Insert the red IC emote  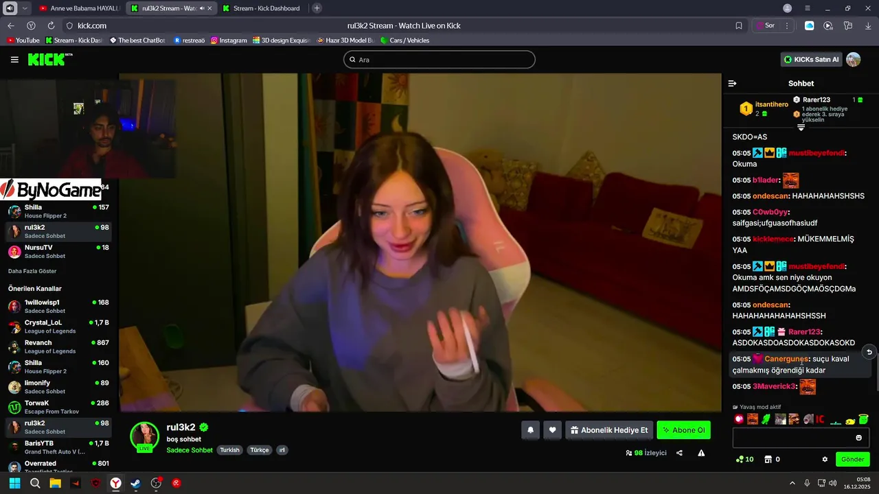pyautogui.click(x=820, y=419)
